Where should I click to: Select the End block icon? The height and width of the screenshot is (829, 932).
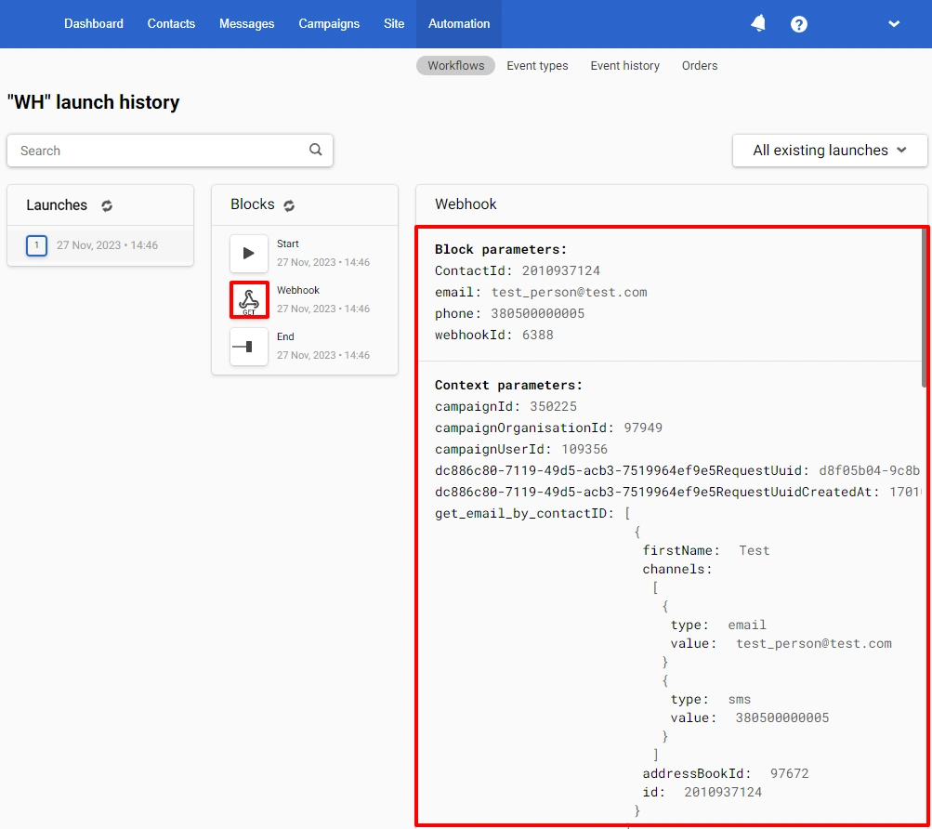tap(249, 346)
